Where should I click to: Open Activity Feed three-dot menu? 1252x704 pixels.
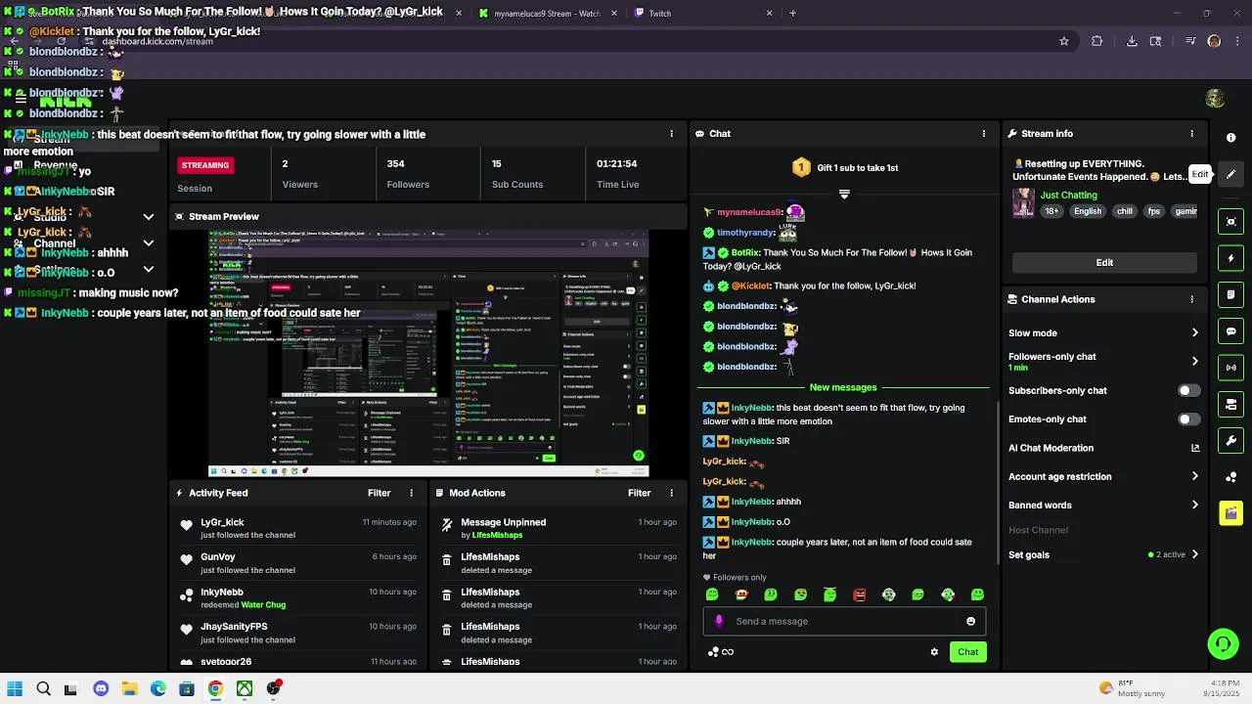(x=411, y=494)
